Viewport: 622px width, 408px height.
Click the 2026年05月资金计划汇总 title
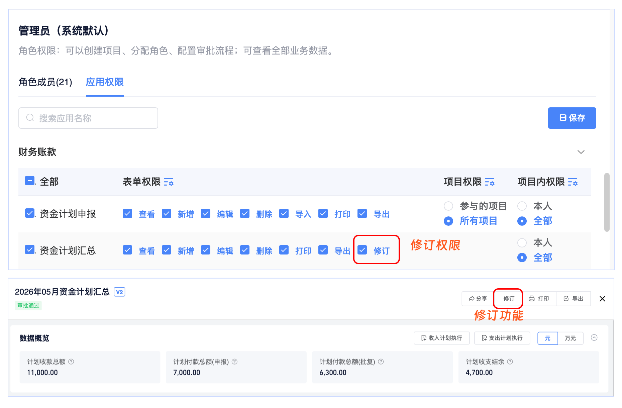click(x=62, y=292)
